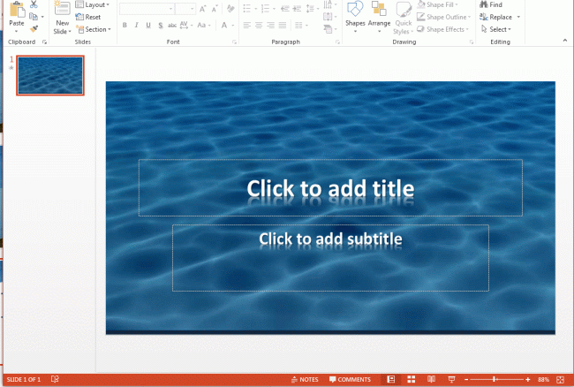This screenshot has width=574, height=387.
Task: Decrease list indent level
Action: pyautogui.click(x=285, y=9)
